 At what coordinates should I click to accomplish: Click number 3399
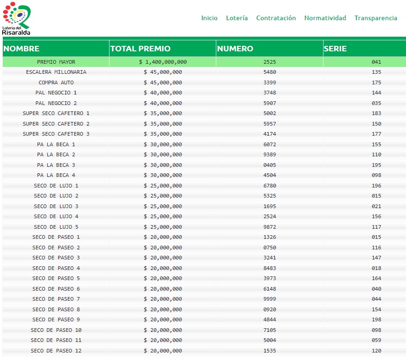tap(269, 83)
